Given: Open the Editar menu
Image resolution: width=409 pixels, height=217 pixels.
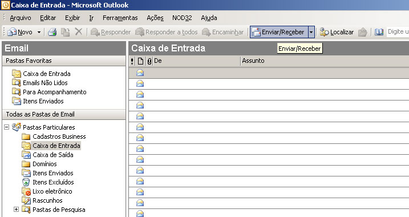Looking at the screenshot, I should pyautogui.click(x=48, y=18).
